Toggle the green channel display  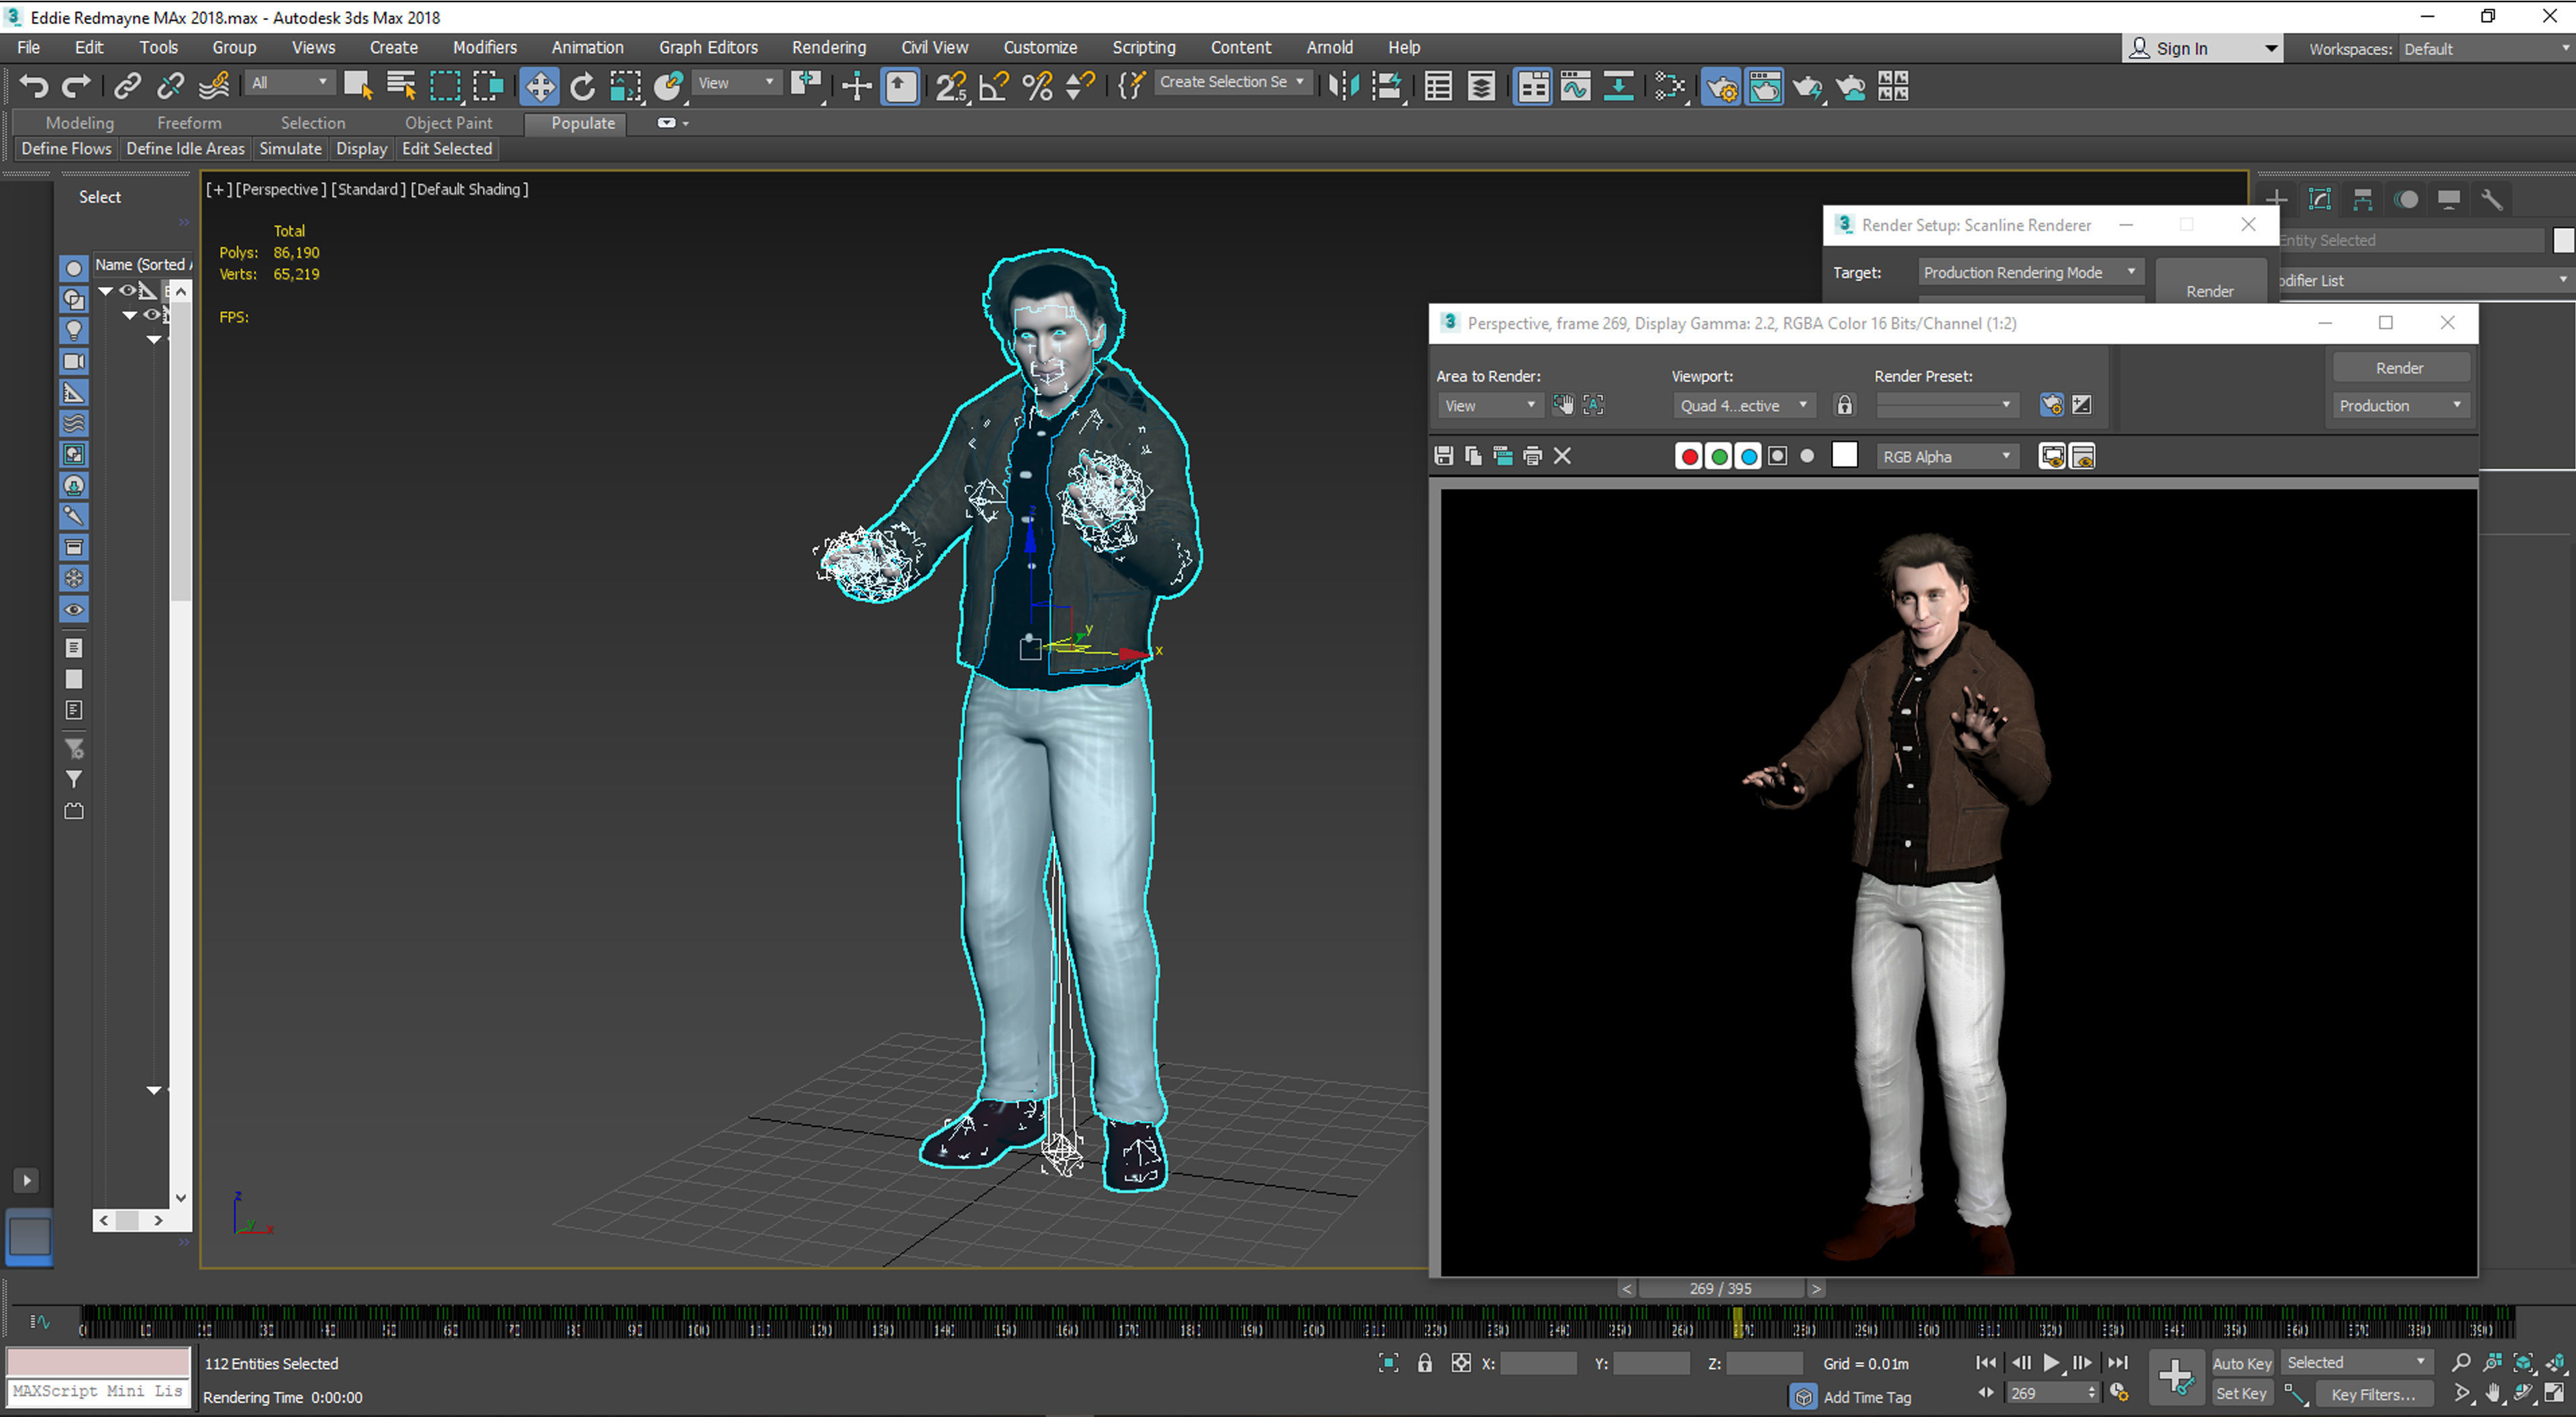click(1719, 456)
